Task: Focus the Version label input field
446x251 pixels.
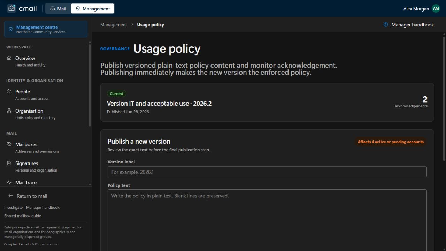Action: coord(267,172)
